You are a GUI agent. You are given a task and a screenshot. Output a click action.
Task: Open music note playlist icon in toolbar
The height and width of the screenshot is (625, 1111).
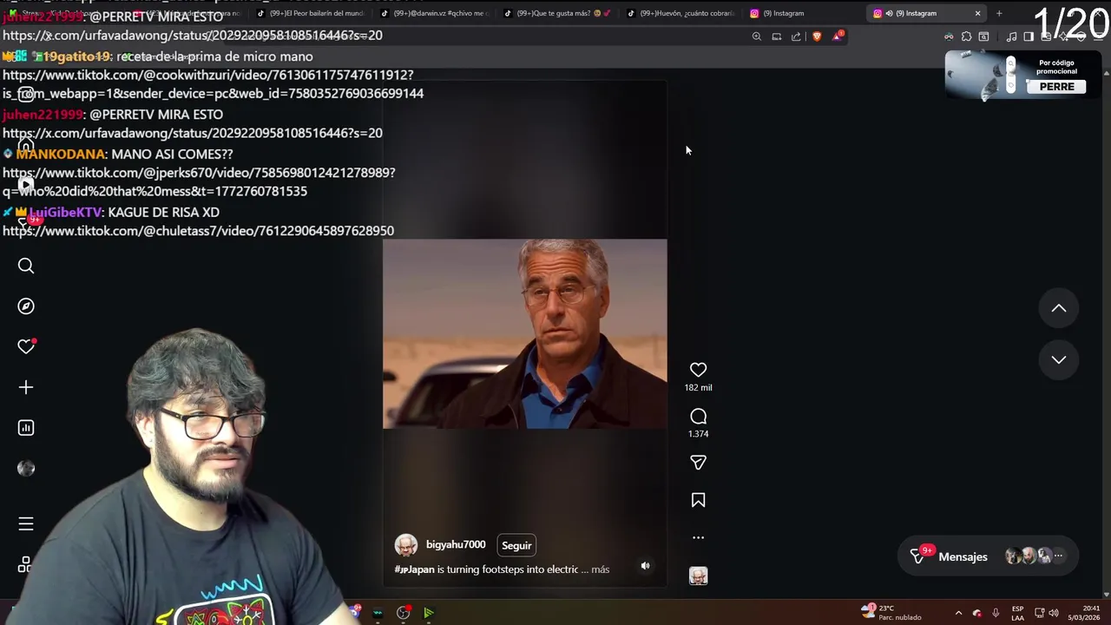pos(1011,36)
